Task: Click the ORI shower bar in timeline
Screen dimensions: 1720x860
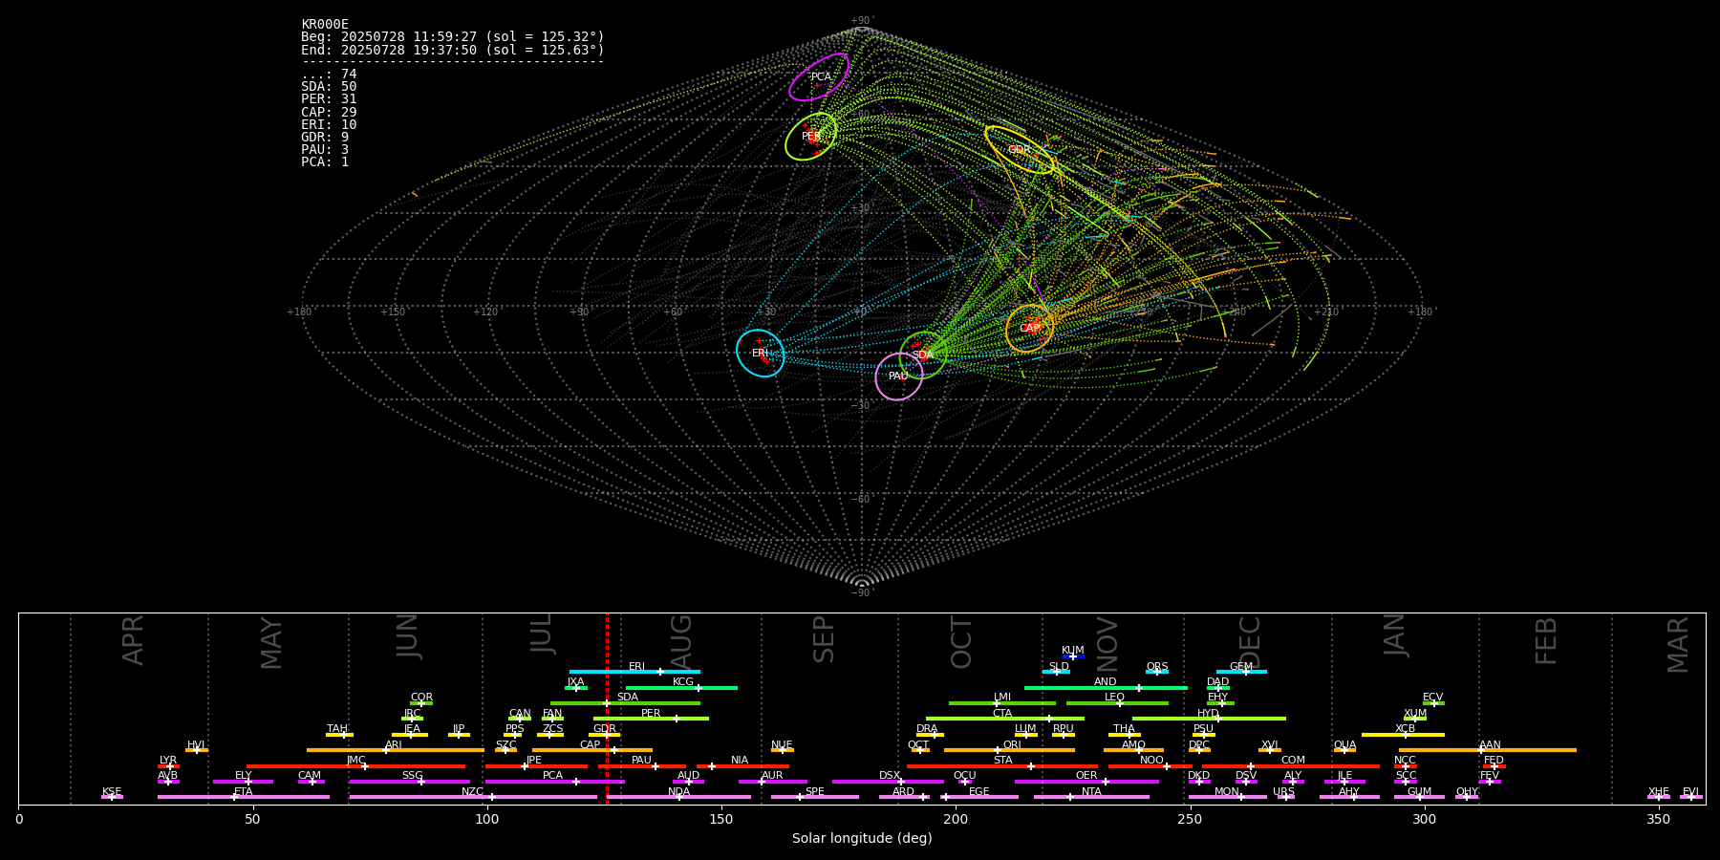Action: point(1009,750)
